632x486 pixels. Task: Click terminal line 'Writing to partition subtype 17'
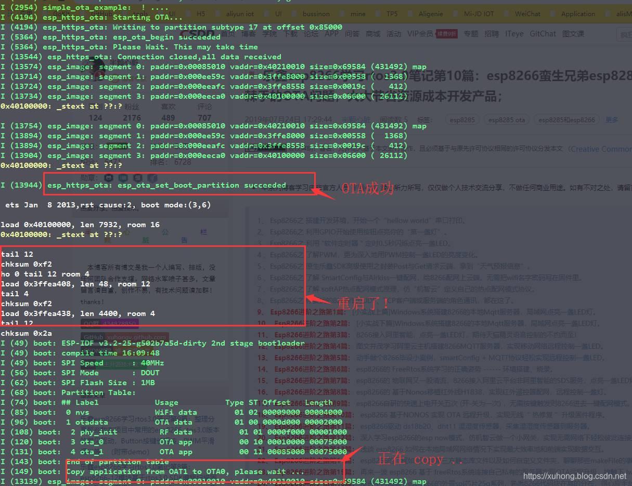point(172,27)
